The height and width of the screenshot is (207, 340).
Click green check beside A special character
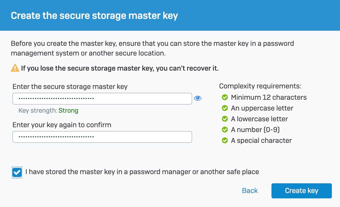[x=225, y=140]
